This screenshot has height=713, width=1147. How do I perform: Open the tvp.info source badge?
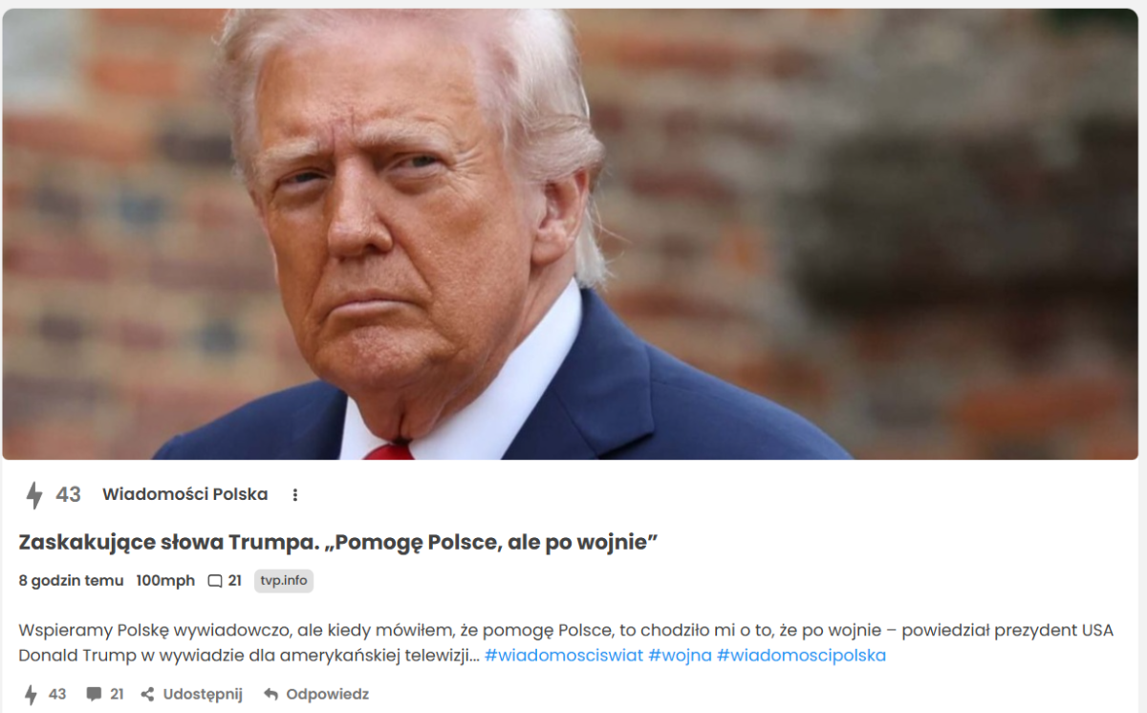tap(284, 580)
